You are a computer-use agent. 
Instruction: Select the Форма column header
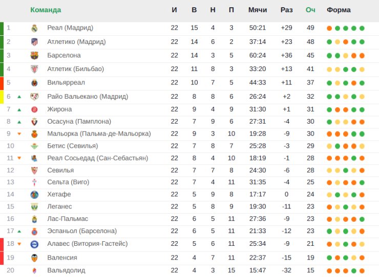click(x=339, y=10)
